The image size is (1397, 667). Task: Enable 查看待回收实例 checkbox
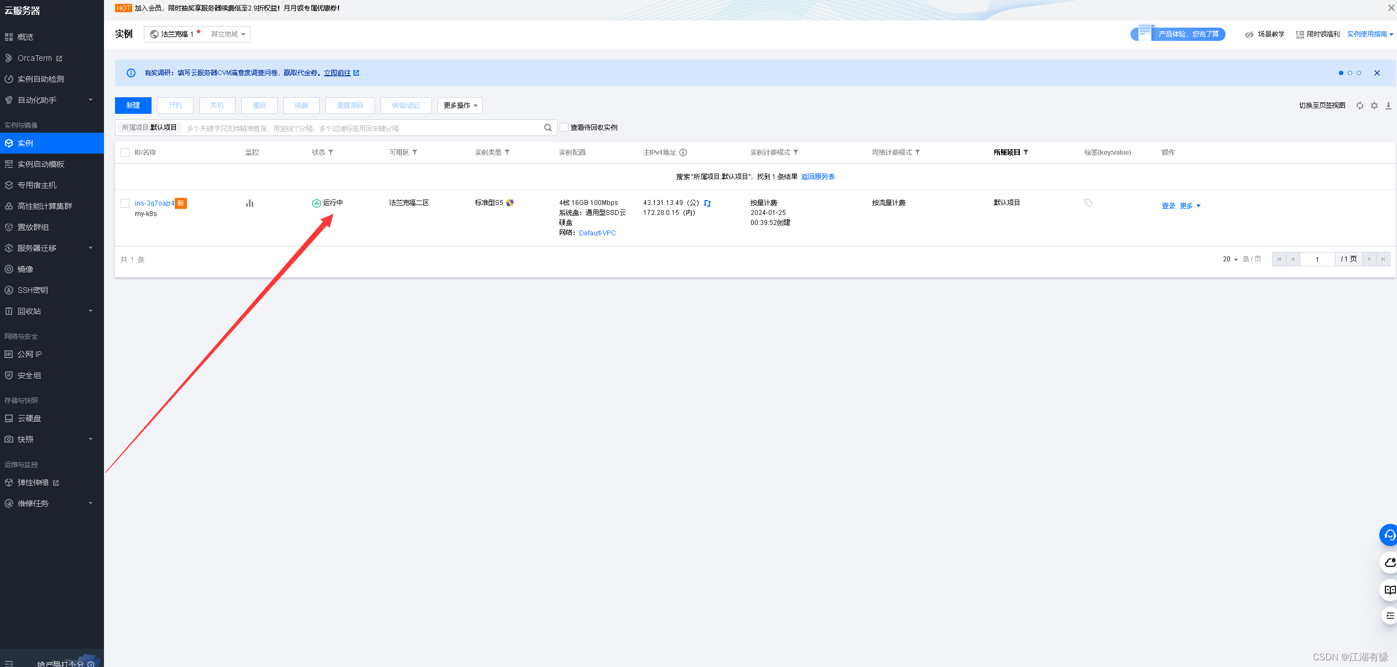point(565,127)
